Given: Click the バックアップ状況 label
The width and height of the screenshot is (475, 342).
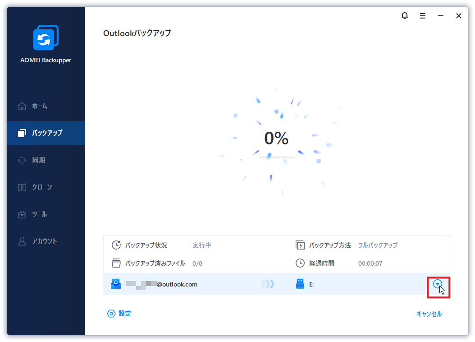Looking at the screenshot, I should [x=146, y=245].
